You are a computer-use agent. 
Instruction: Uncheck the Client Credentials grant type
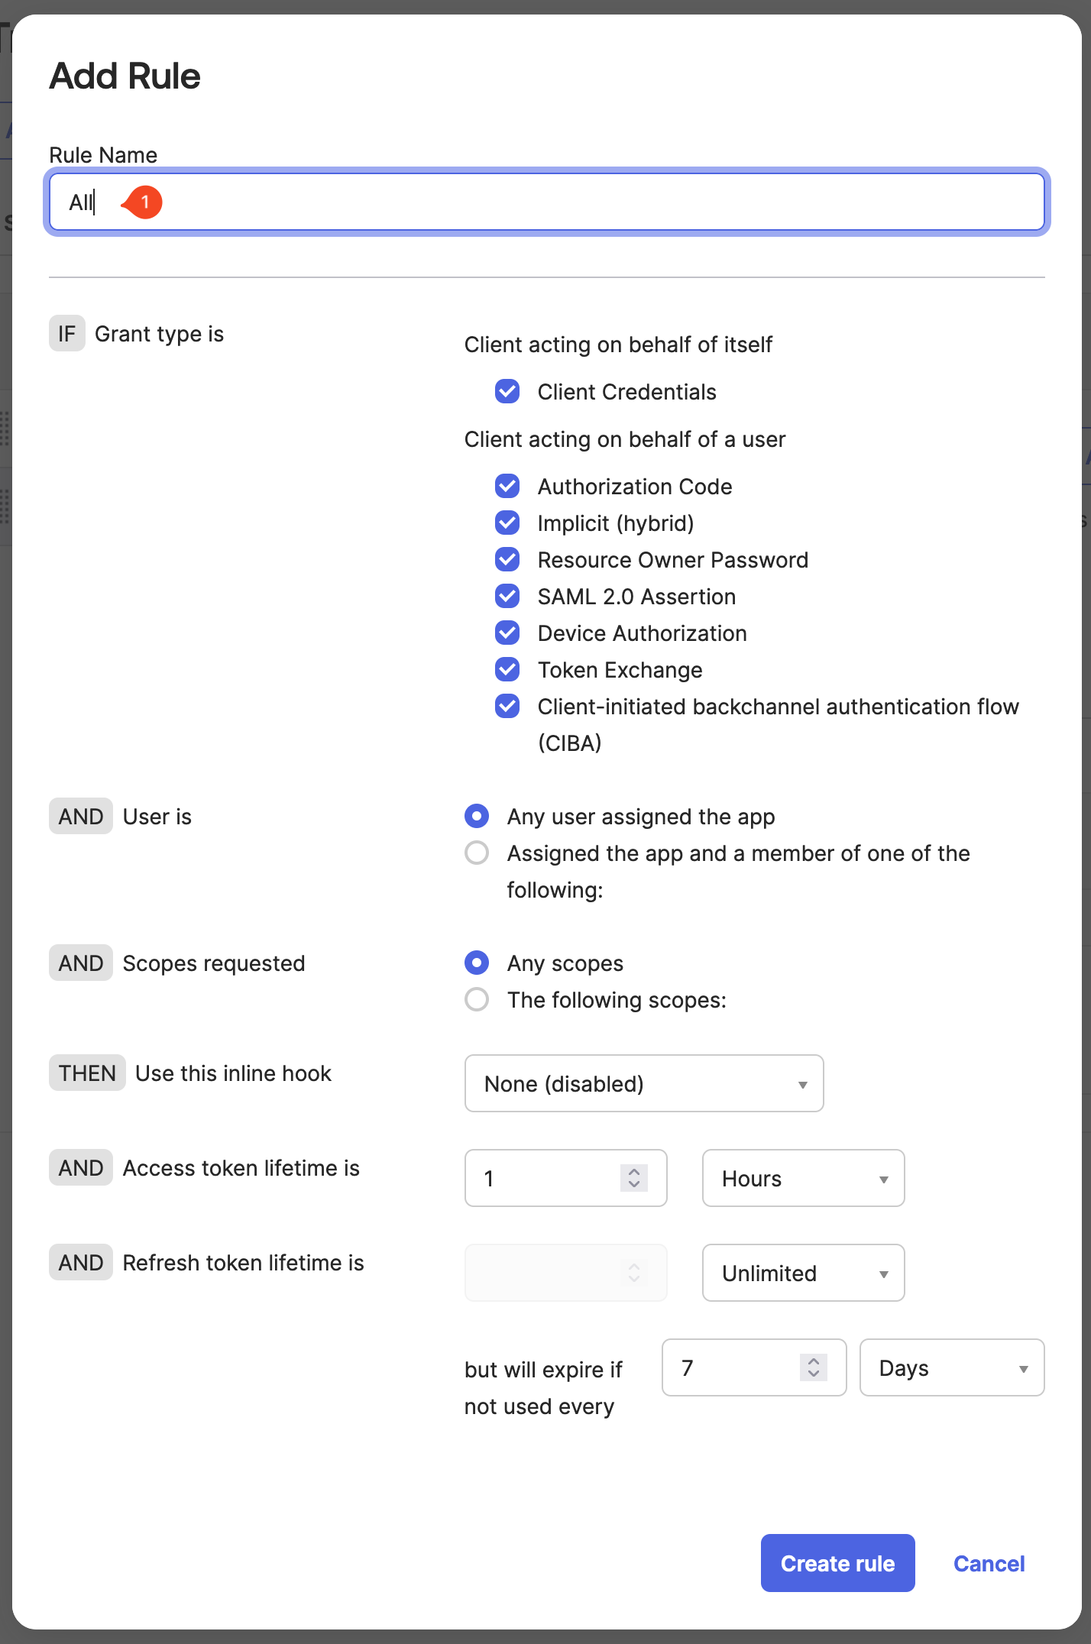(507, 392)
